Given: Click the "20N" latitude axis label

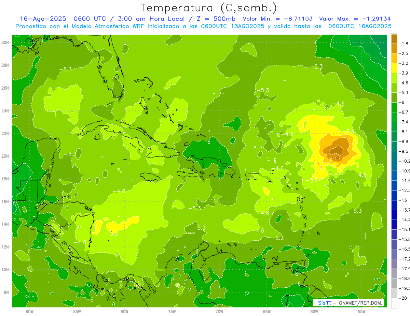Looking at the screenshot, I should tap(5, 156).
